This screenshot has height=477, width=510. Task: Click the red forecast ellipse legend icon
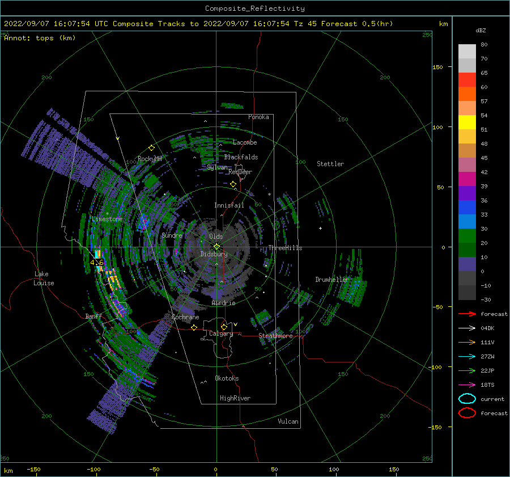[x=467, y=413]
